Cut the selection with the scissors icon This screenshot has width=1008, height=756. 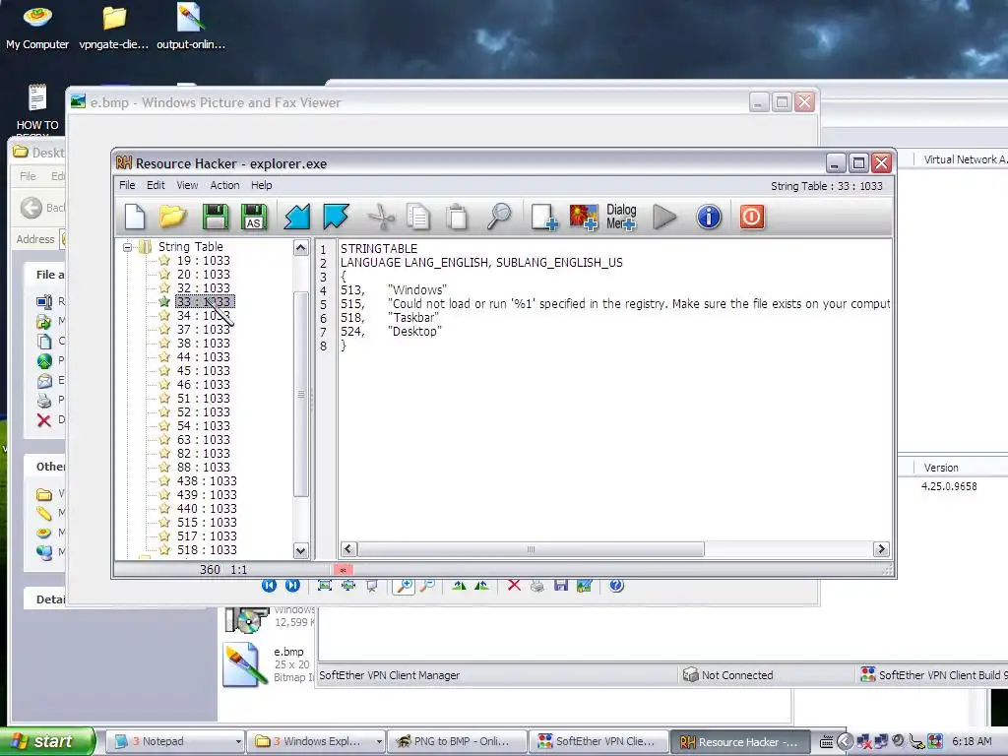(381, 217)
